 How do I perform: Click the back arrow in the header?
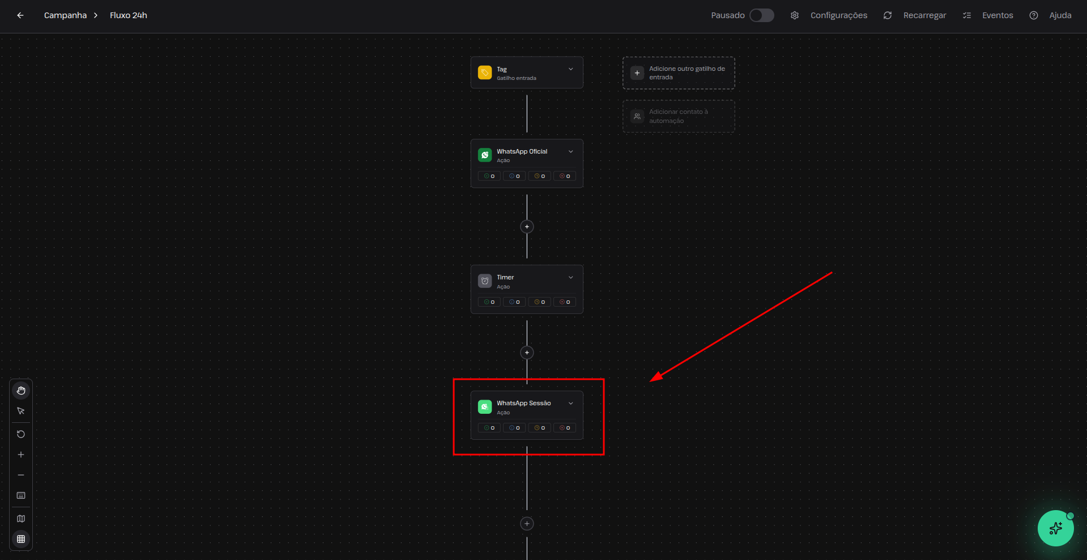click(x=20, y=15)
